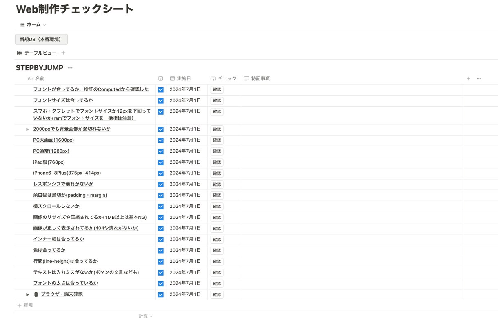
Task: Click the STEPBYJUMP database title
Action: 40,68
